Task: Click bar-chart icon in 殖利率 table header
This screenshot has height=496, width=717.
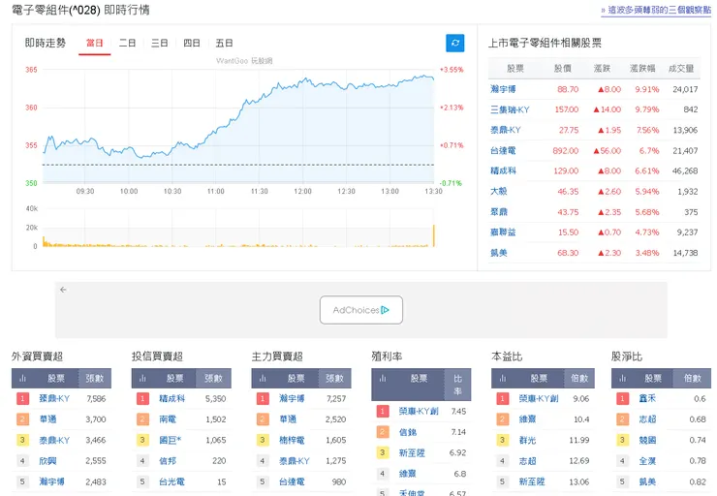Action: pos(383,379)
